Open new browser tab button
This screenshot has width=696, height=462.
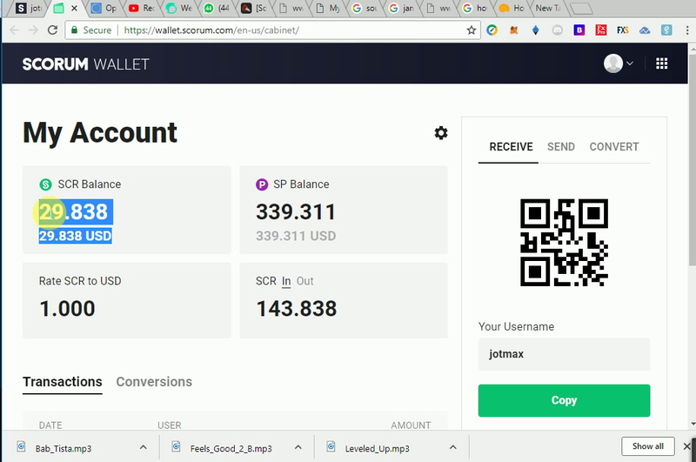pyautogui.click(x=580, y=8)
